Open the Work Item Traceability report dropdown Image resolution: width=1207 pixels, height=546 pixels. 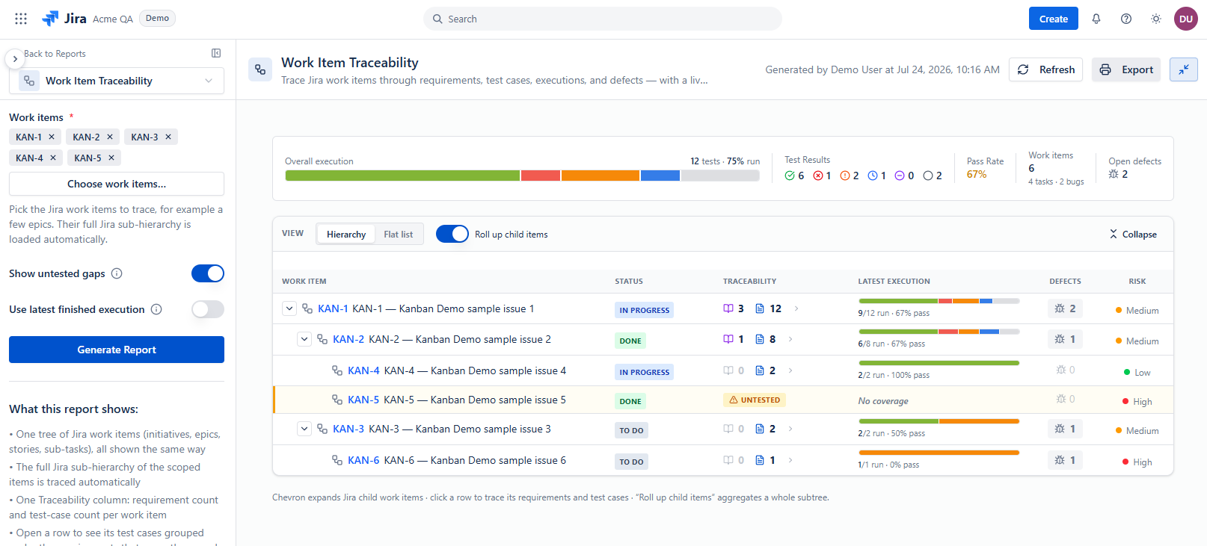(117, 81)
